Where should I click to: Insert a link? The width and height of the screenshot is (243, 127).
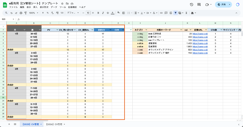pyautogui.click(x=161, y=13)
